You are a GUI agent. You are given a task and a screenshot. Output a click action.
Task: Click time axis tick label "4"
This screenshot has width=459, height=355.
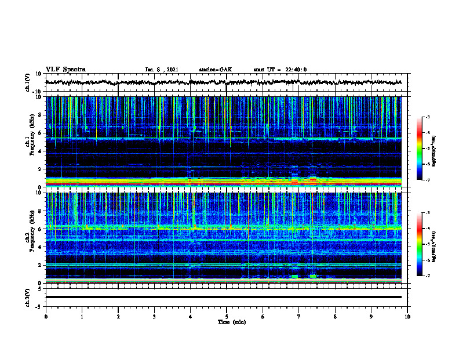pos(190,317)
